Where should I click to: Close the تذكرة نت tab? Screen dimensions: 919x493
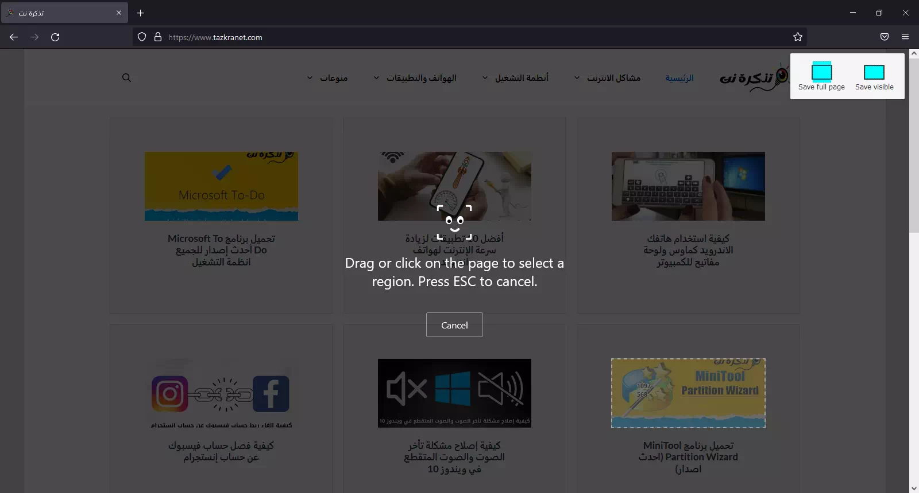[x=119, y=13]
